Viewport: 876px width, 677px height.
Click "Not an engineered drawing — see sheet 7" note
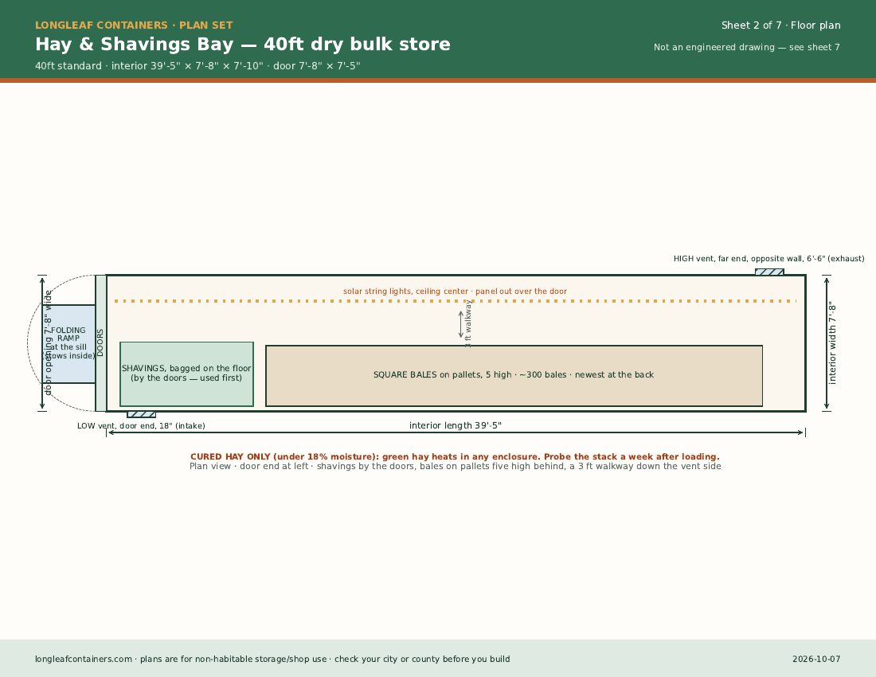pyautogui.click(x=747, y=48)
